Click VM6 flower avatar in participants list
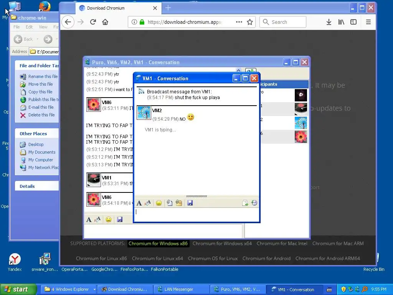 pyautogui.click(x=301, y=137)
